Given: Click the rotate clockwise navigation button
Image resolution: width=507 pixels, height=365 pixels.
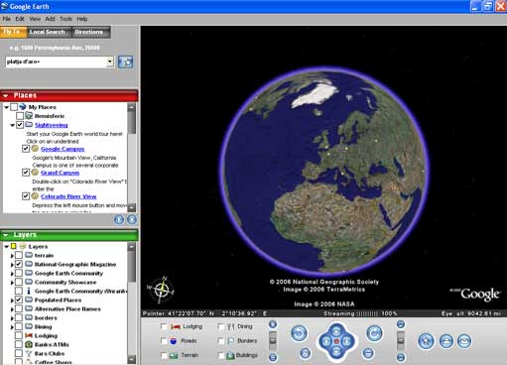Looking at the screenshot, I should point(374,333).
